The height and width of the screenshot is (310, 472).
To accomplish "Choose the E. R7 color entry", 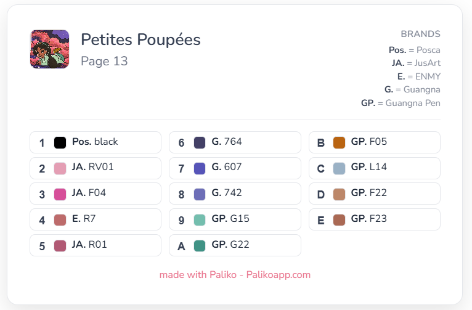I will click(96, 219).
